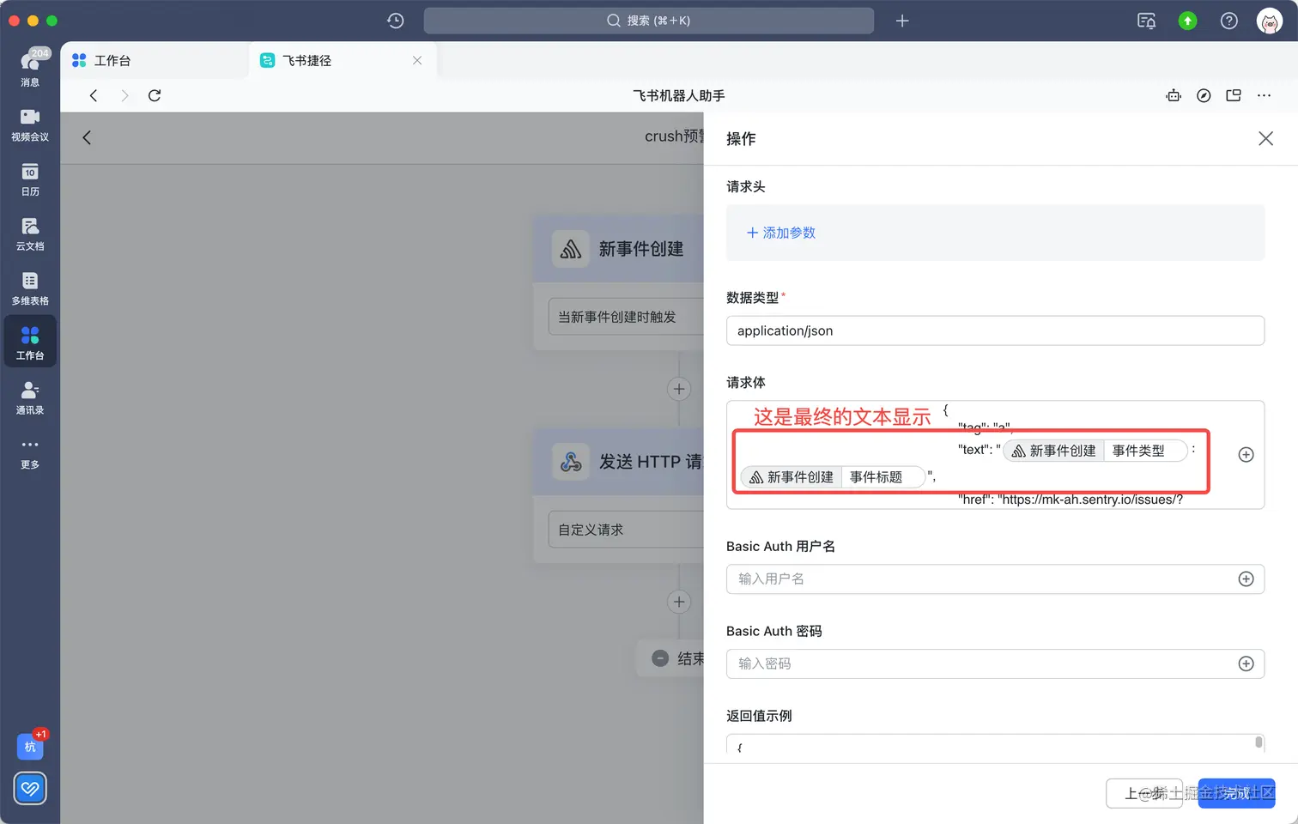The height and width of the screenshot is (824, 1298).
Task: Add step plus below HTTP node
Action: (x=679, y=602)
